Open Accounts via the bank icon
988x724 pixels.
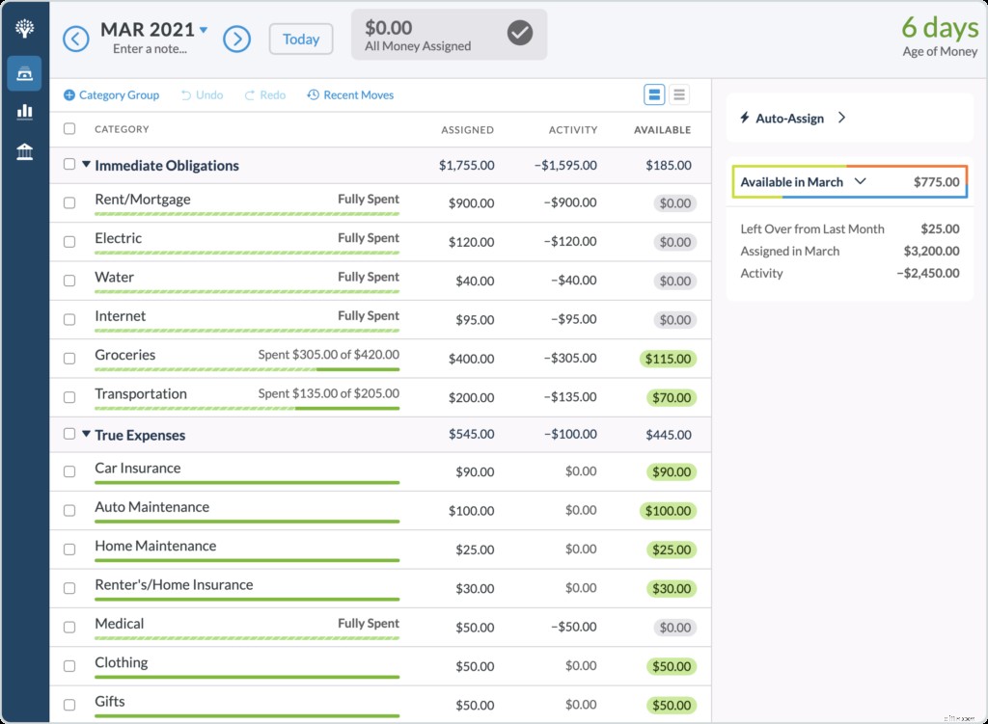pos(24,150)
